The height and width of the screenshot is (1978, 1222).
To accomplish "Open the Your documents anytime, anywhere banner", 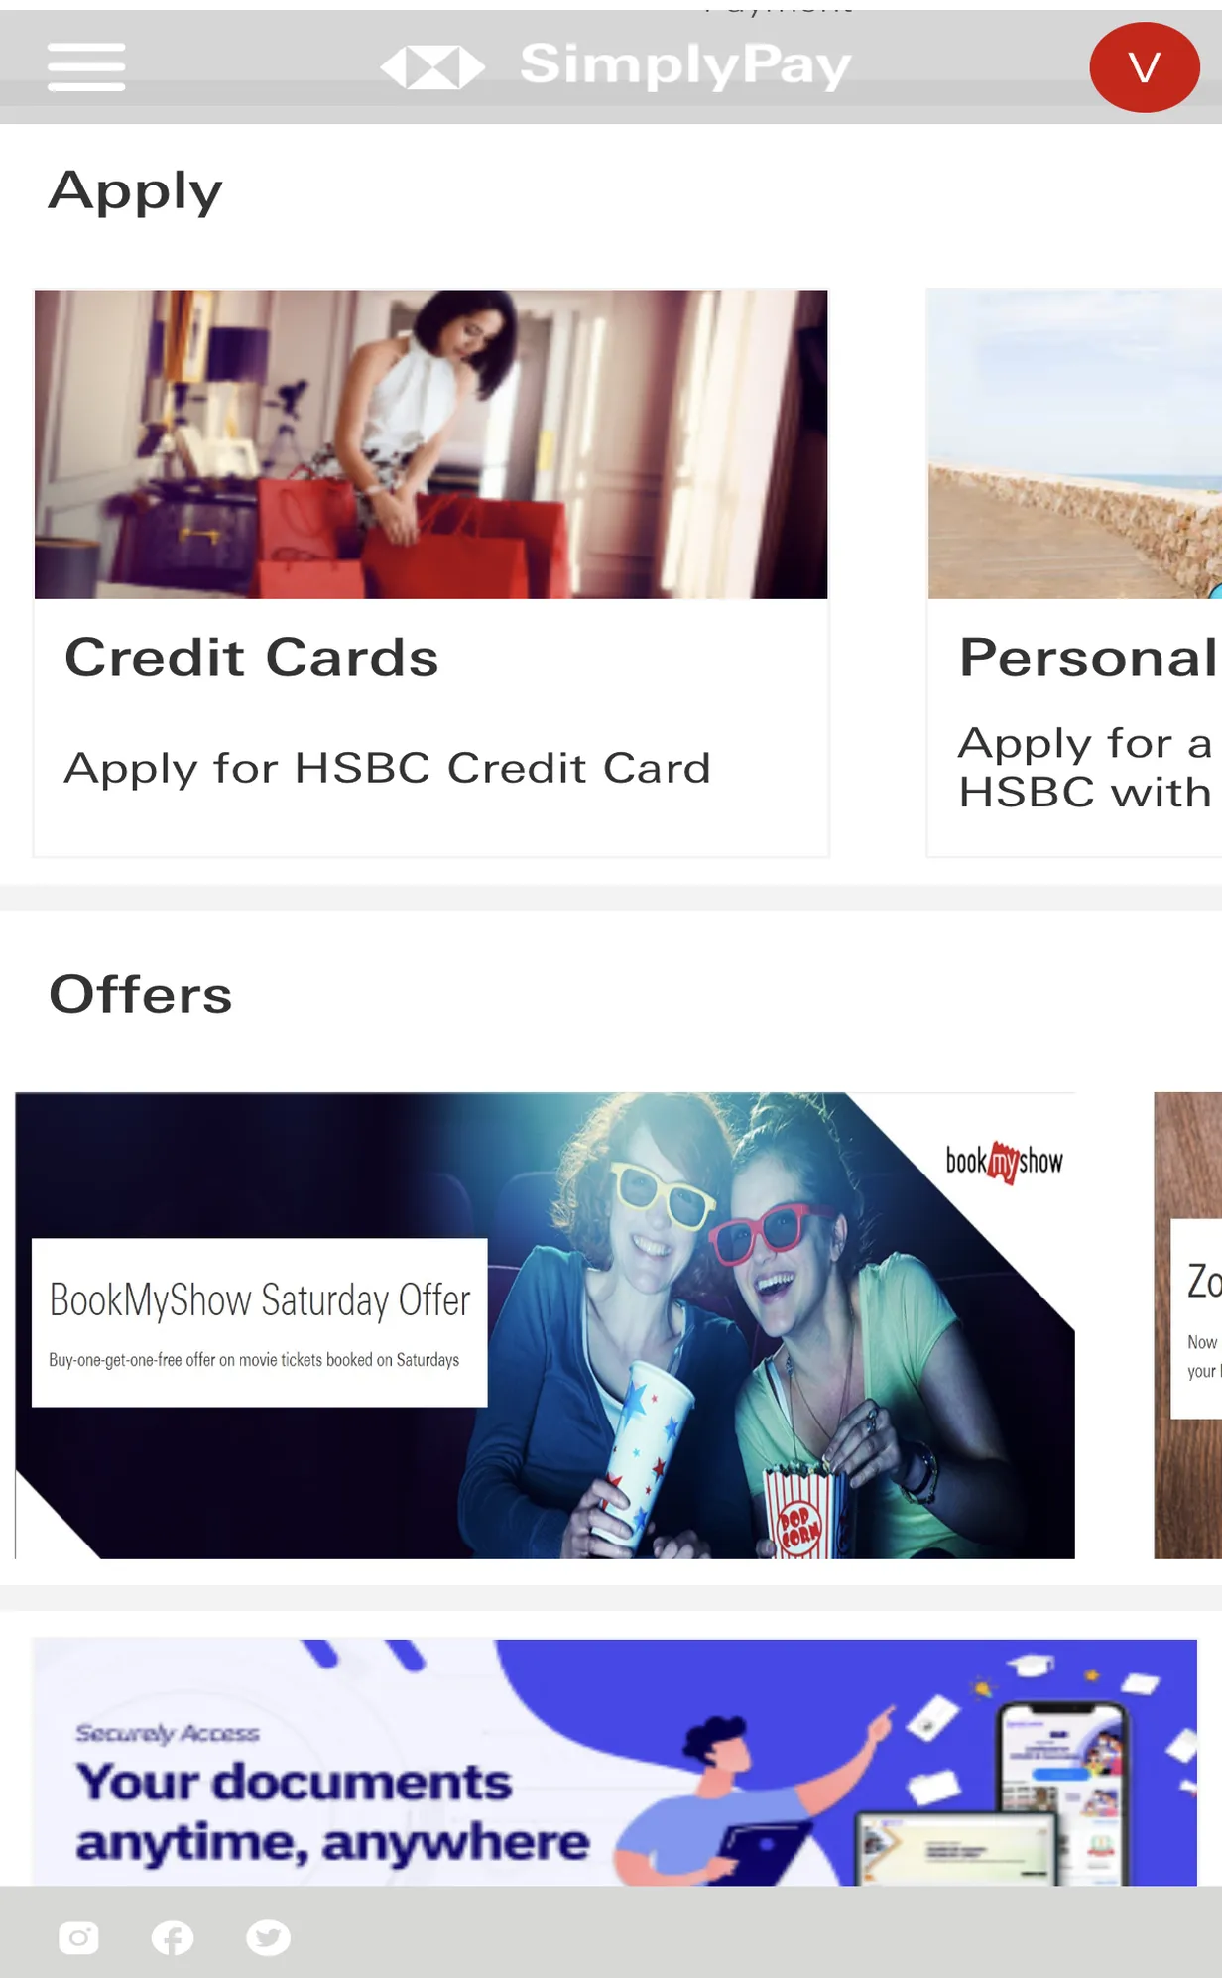I will pos(615,1763).
